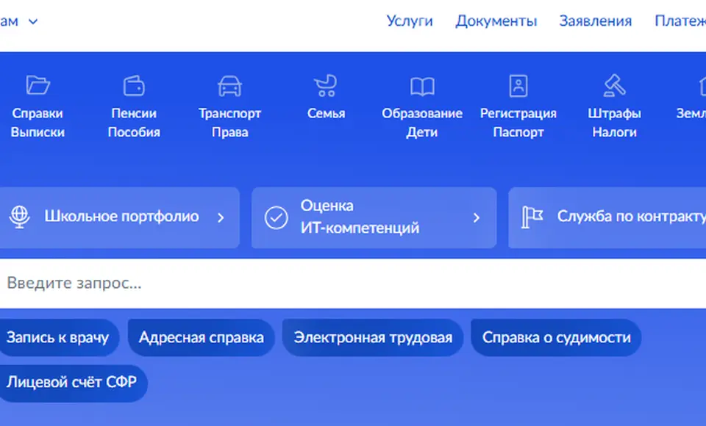The height and width of the screenshot is (426, 706).
Task: Click the Электронная трудовая pill button
Action: [373, 337]
